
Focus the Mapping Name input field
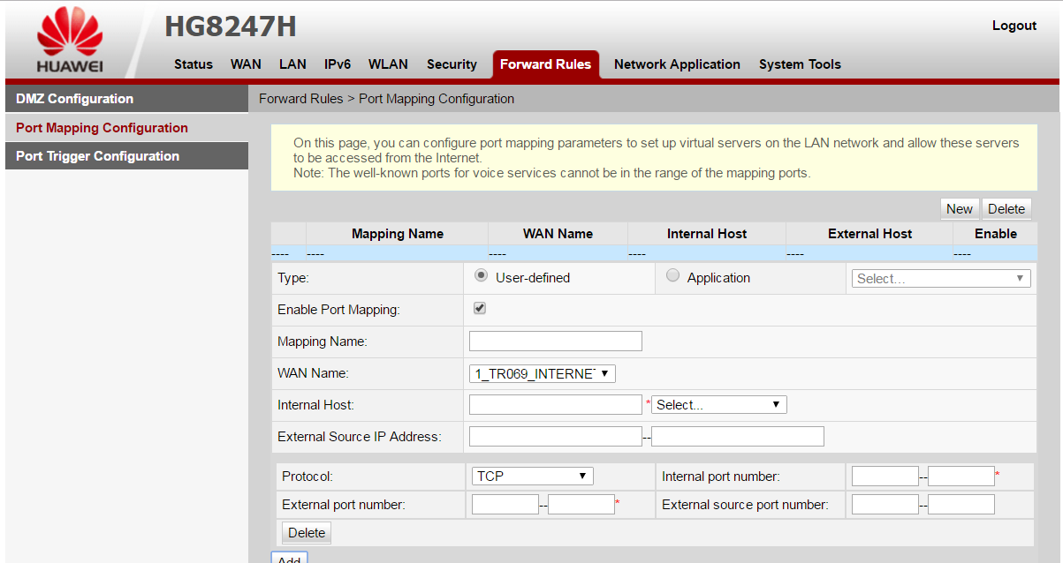pyautogui.click(x=556, y=342)
